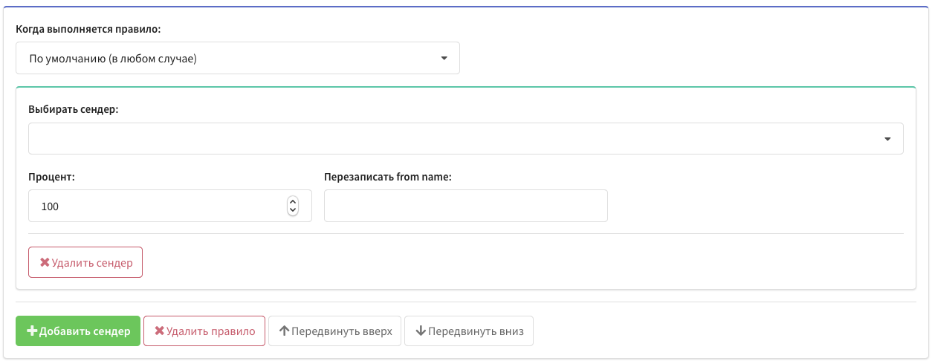Image resolution: width=932 pixels, height=361 pixels.
Task: Click the cross icon on Удалить правило
Action: [160, 331]
